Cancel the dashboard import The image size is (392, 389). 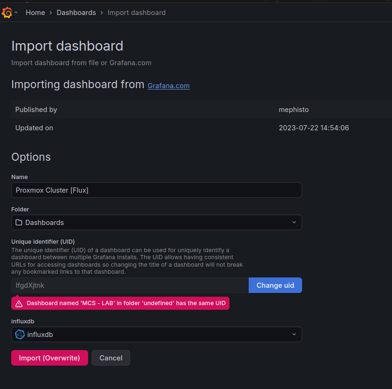(x=111, y=358)
